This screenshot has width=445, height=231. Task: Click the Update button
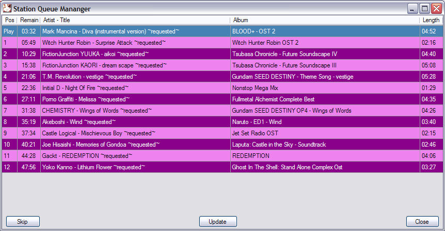[x=218, y=222]
